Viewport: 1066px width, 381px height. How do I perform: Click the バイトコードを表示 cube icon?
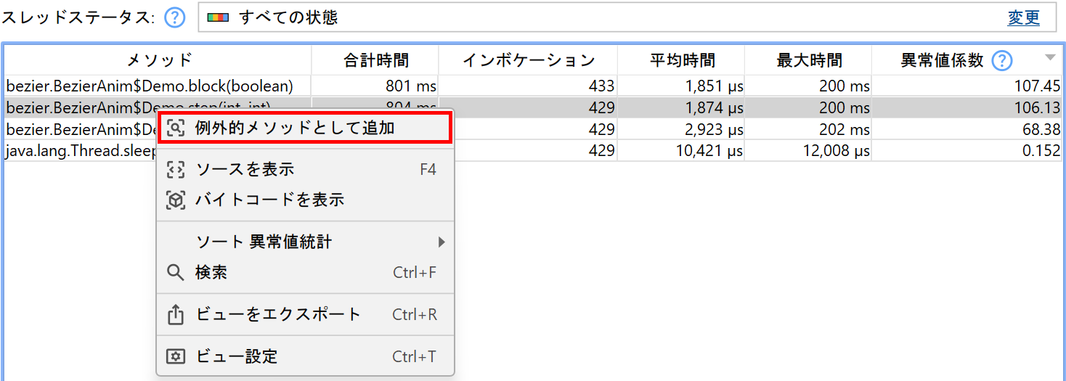pyautogui.click(x=176, y=200)
